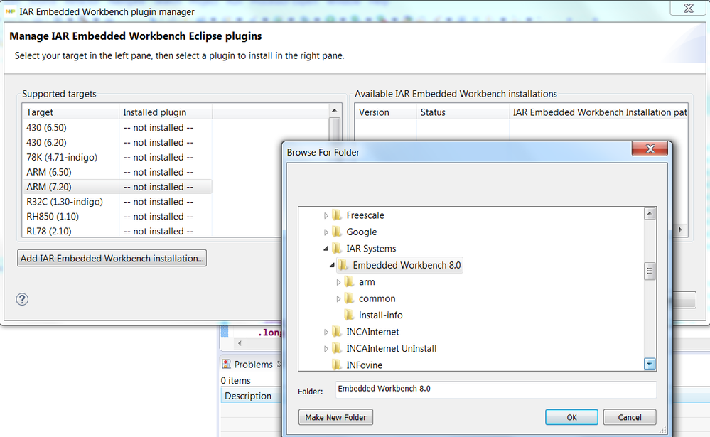
Task: Collapse the Embedded Workbench 8.0 node
Action: click(x=332, y=265)
